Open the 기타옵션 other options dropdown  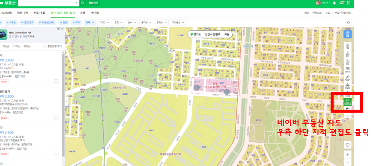coord(178,23)
